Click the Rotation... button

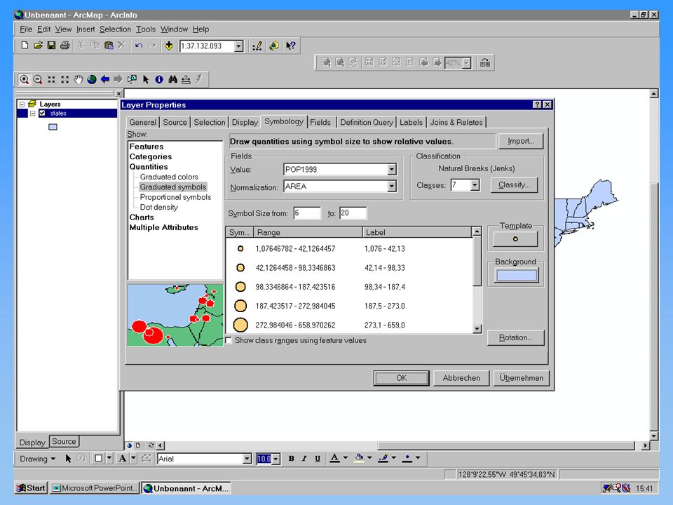click(x=515, y=337)
